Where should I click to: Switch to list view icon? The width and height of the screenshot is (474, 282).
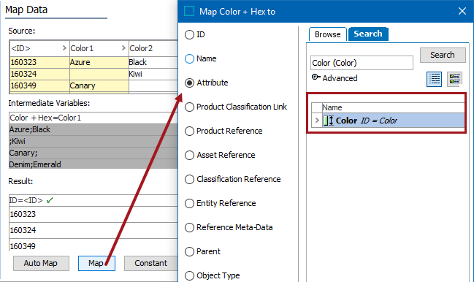[434, 79]
